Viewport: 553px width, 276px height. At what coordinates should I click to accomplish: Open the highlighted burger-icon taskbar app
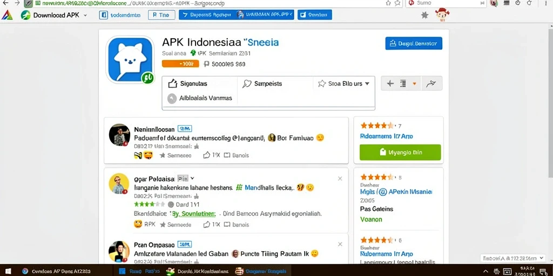point(261,272)
